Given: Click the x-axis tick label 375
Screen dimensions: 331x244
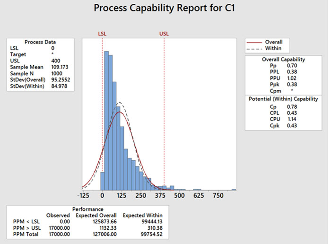Looking at the screenshot, I should click(x=160, y=196).
